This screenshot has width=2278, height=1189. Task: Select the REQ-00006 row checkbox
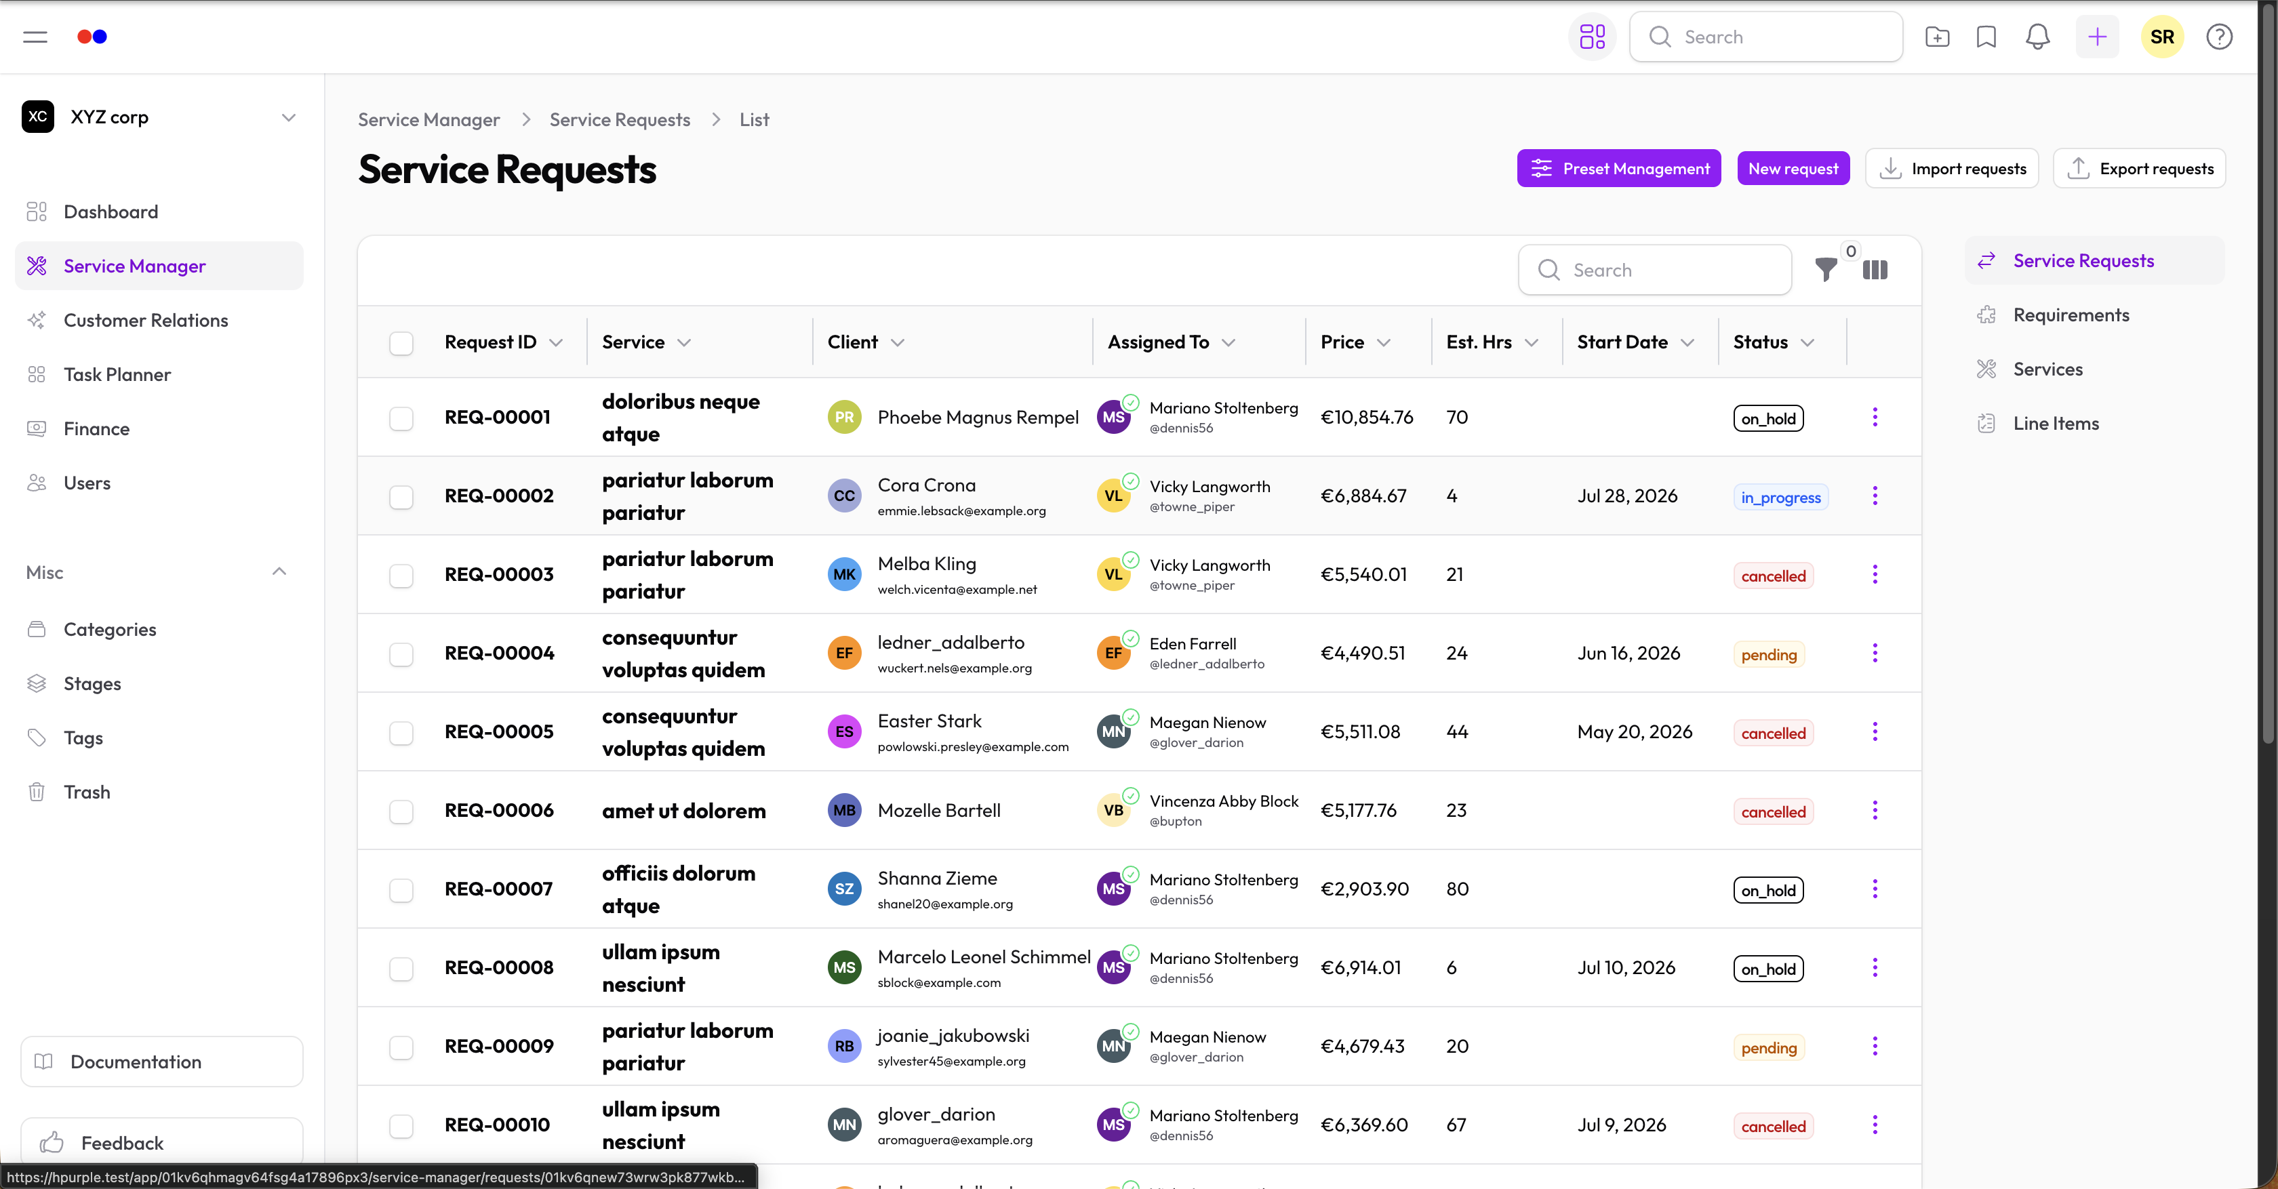pos(401,811)
